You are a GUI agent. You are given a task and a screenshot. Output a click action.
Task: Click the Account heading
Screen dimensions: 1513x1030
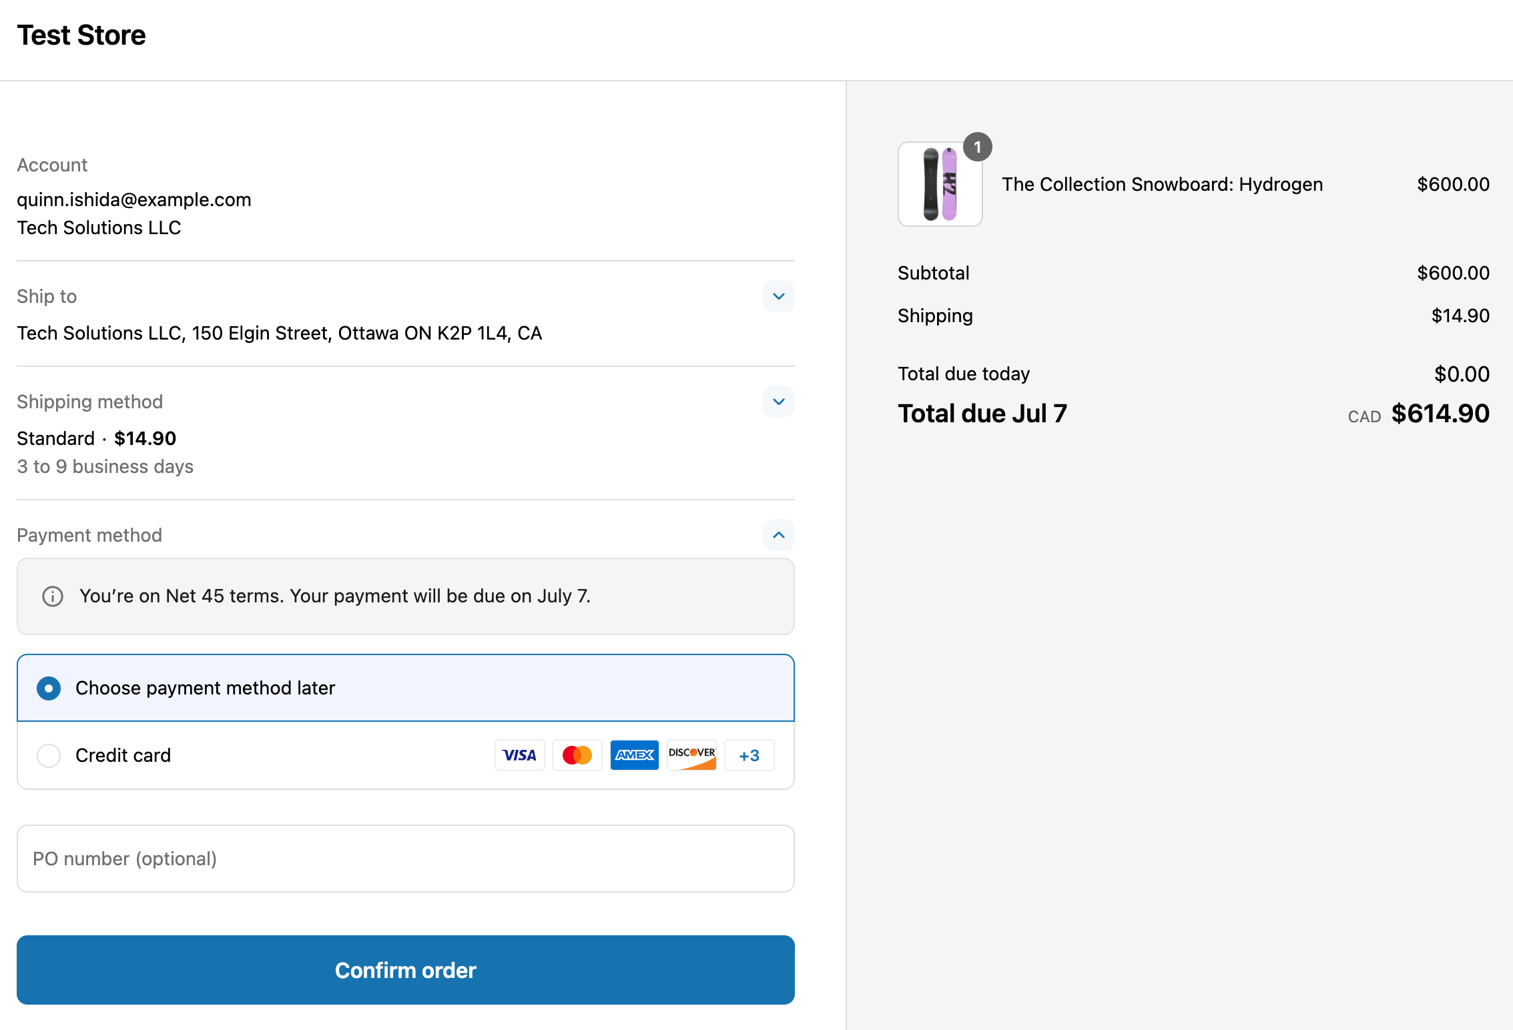(52, 165)
